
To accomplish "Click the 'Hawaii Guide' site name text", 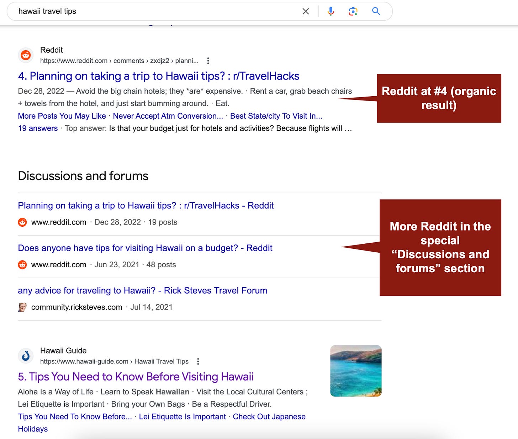I will point(63,351).
